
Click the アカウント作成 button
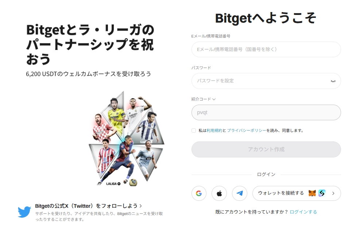pyautogui.click(x=266, y=149)
